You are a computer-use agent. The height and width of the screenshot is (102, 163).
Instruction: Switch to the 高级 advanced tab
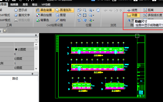(x=25, y=5)
